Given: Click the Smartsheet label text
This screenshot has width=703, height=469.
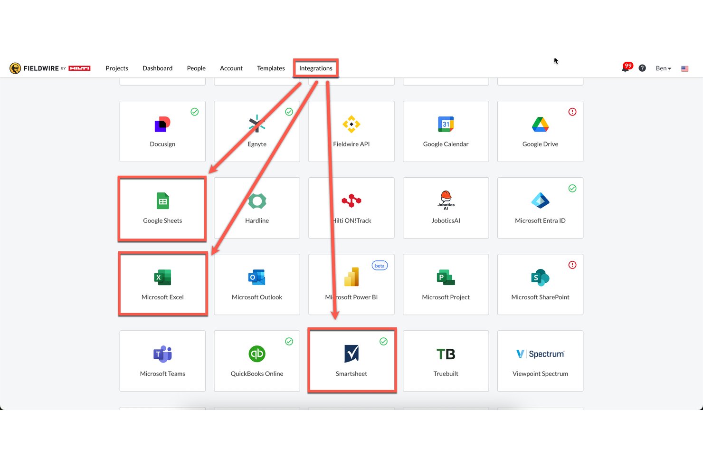Looking at the screenshot, I should pos(351,373).
